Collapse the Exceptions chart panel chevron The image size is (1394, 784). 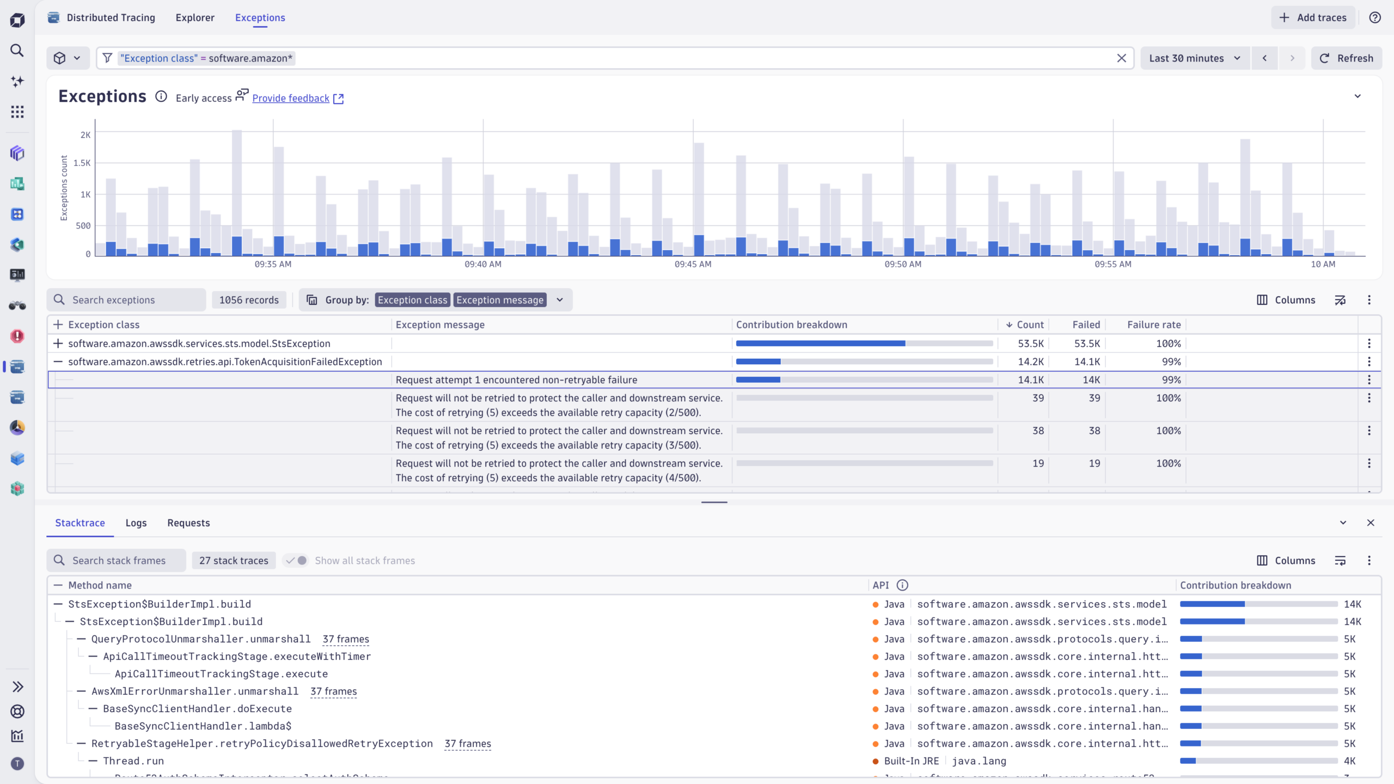tap(1358, 95)
